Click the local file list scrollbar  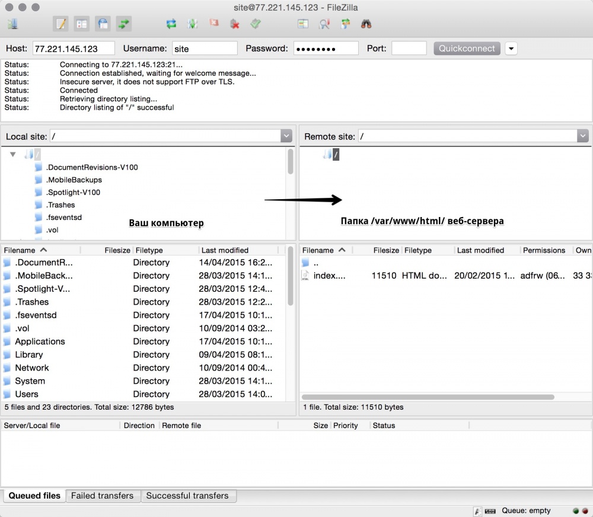(291, 276)
